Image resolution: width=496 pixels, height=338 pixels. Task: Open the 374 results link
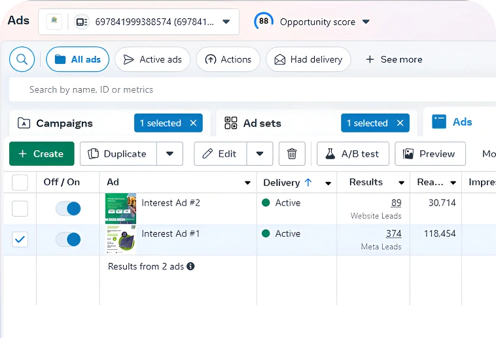pyautogui.click(x=393, y=234)
